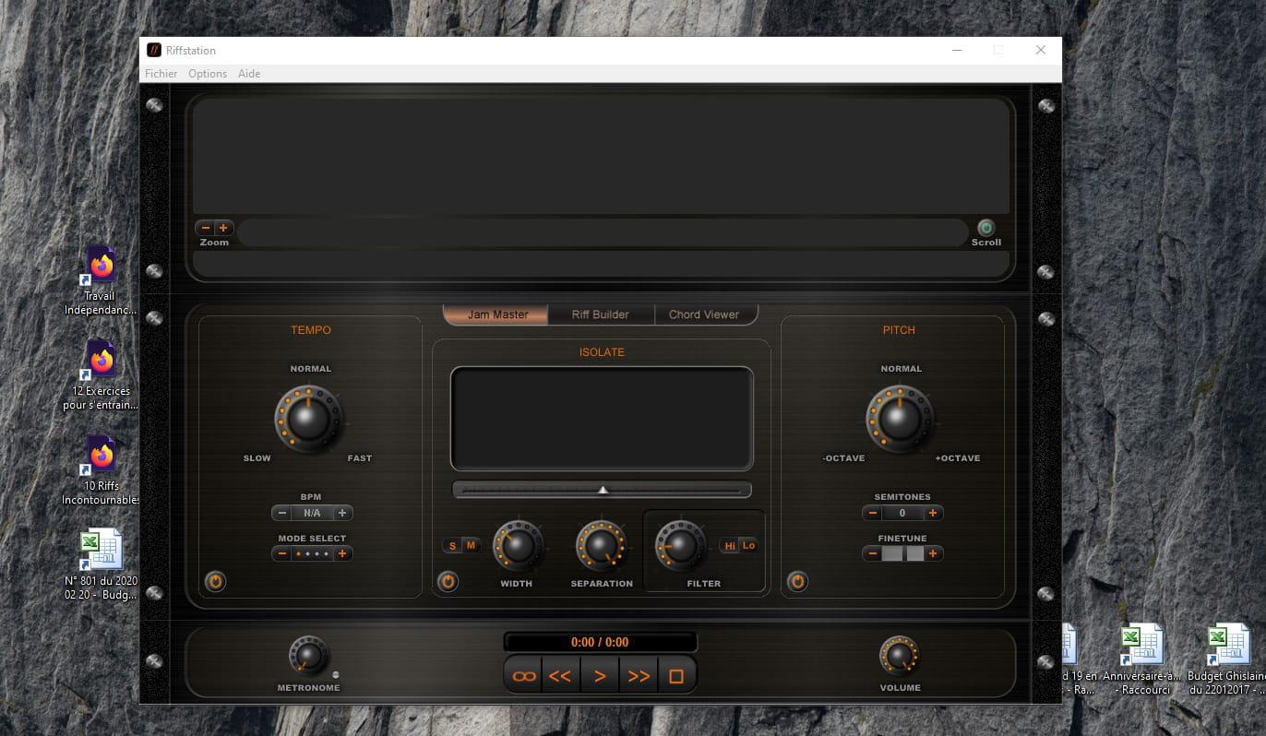
Task: Increase Finetune with the plus button
Action: coord(933,553)
